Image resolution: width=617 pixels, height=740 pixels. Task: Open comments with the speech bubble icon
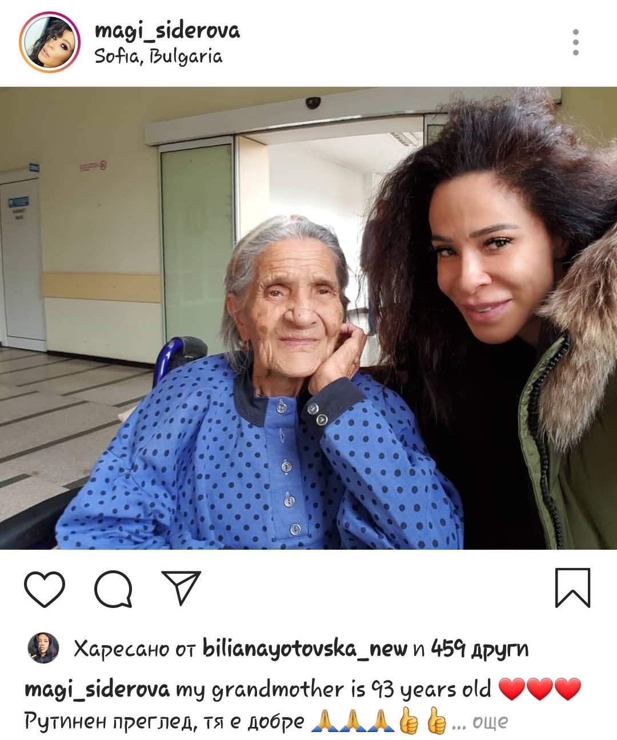(x=113, y=589)
